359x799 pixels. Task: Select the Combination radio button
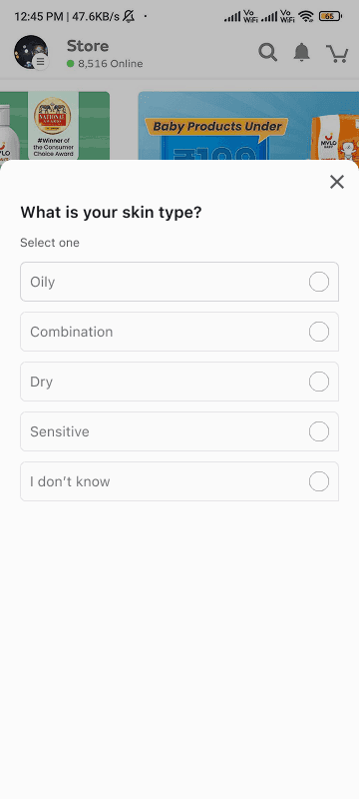319,332
